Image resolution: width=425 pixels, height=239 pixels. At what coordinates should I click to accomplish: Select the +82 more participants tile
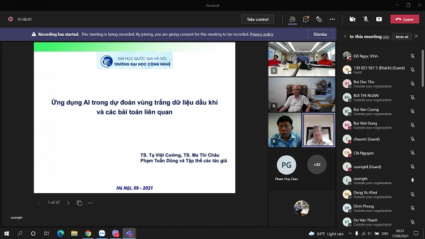coord(316,165)
